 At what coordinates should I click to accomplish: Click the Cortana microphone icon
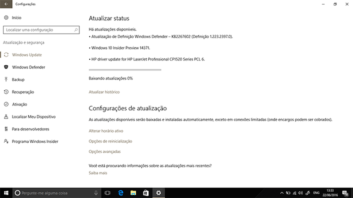tap(96, 193)
